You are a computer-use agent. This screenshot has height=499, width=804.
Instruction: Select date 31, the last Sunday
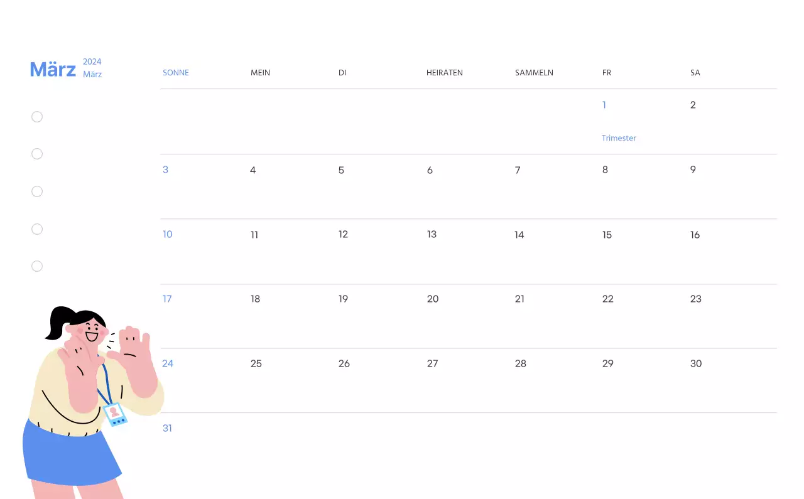click(x=167, y=428)
